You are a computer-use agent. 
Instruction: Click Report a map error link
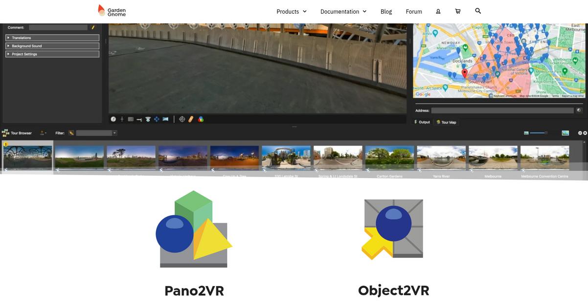572,96
